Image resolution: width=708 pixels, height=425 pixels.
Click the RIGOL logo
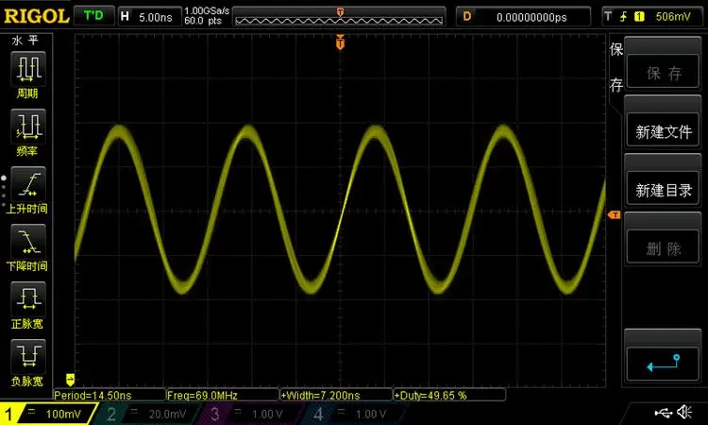click(36, 16)
